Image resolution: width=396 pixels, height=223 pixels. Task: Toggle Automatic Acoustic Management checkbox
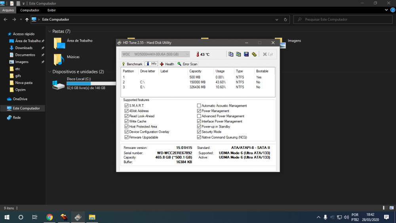pyautogui.click(x=199, y=106)
